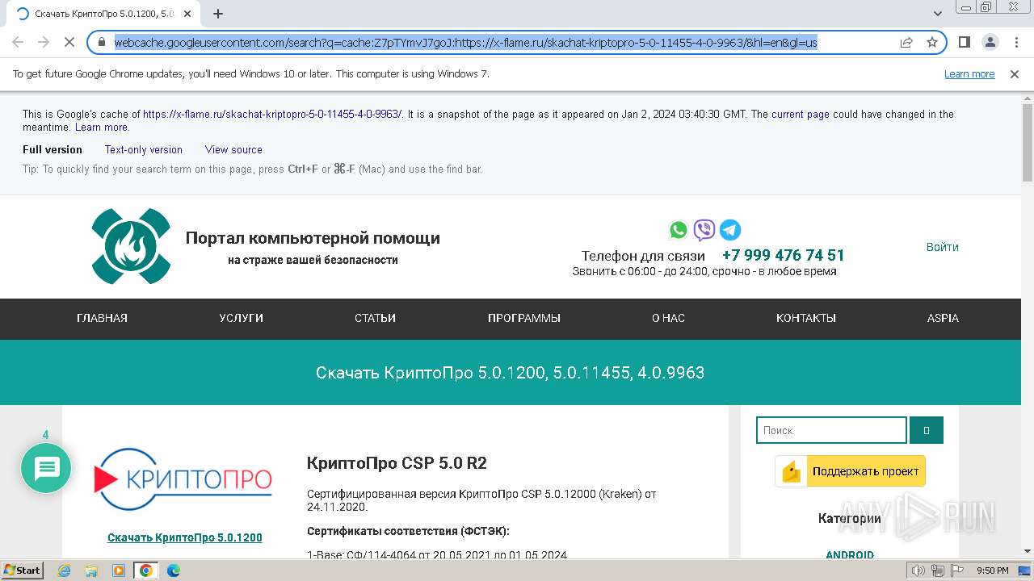This screenshot has height=581, width=1034.
Task: Click the Action Center flag tray icon
Action: [x=956, y=571]
